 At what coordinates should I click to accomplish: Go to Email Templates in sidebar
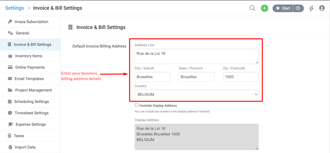[x=29, y=79]
